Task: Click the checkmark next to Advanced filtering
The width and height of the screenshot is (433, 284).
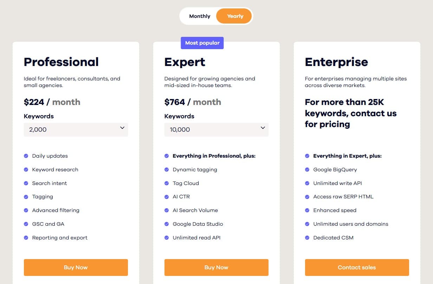Action: pos(26,210)
